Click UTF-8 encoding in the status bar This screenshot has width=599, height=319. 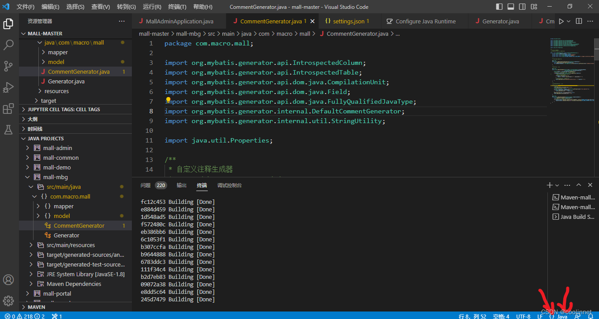(x=523, y=316)
